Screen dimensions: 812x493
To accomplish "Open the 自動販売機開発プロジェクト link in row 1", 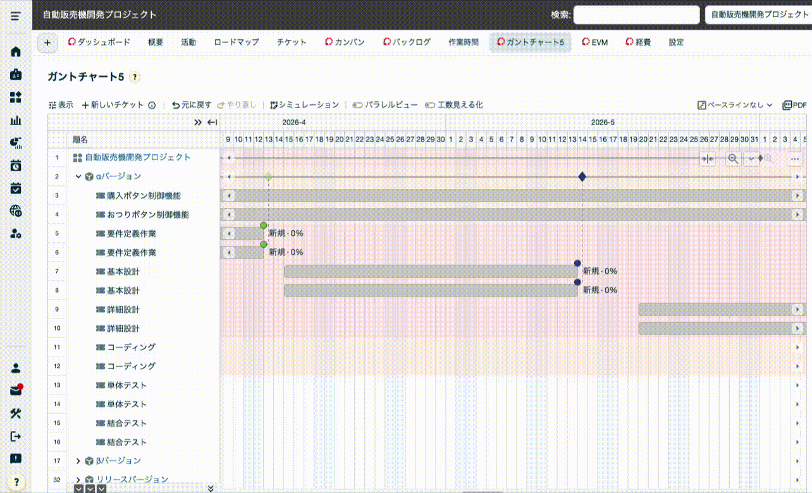I will click(x=138, y=157).
